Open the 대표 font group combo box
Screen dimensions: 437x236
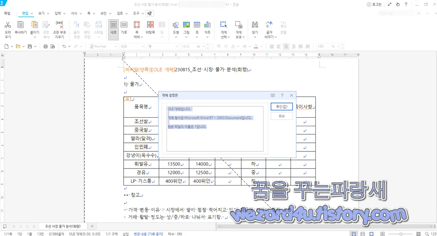[x=132, y=46]
